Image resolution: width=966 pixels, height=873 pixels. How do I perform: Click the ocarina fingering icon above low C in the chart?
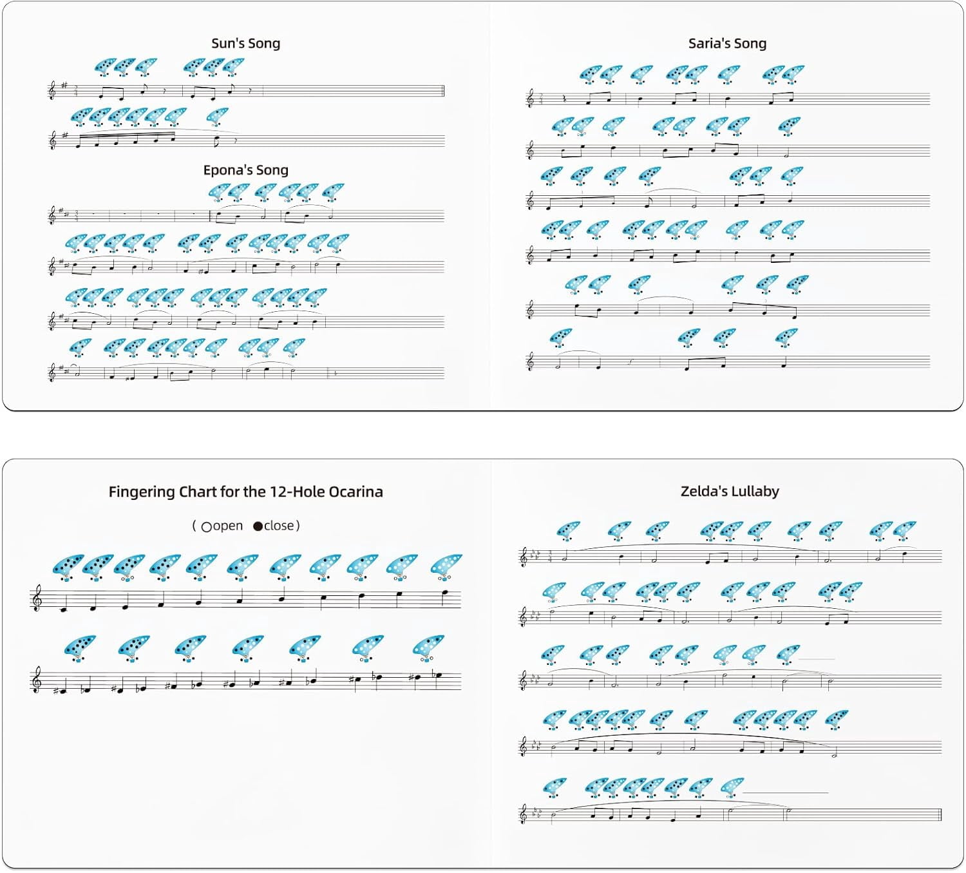point(68,567)
